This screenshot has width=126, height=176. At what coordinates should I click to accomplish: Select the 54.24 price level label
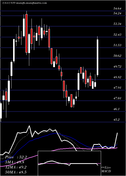117,13
